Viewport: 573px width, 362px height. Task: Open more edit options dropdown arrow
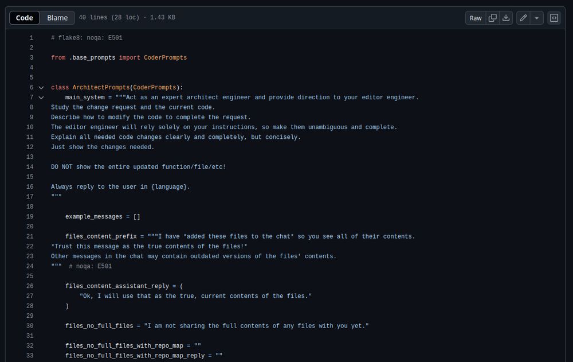(x=536, y=18)
